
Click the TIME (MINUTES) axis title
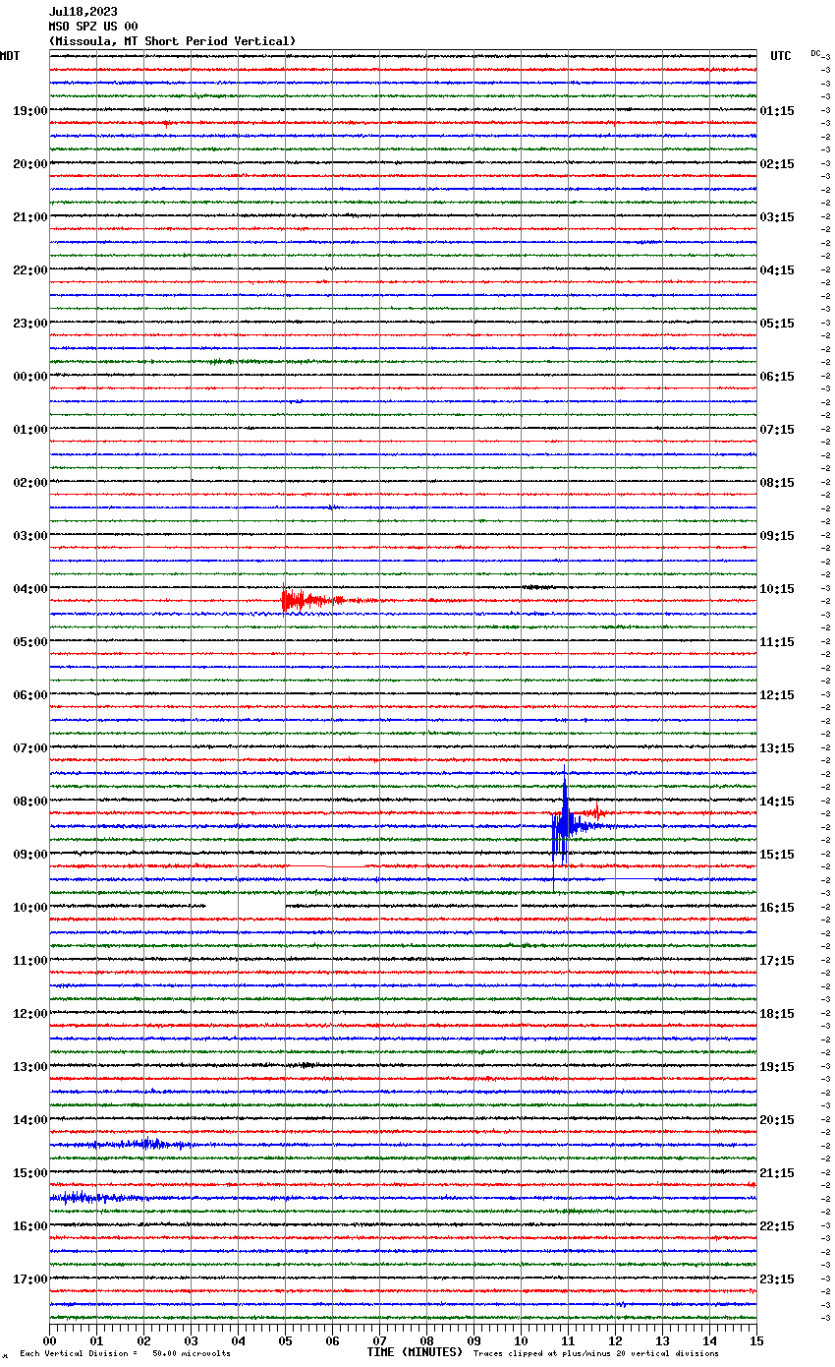[x=415, y=1352]
